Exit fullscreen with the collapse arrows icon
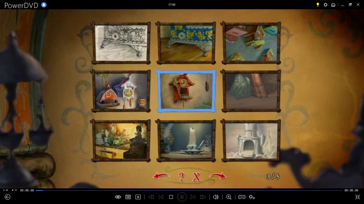Image resolution: width=364 pixels, height=204 pixels. tap(357, 197)
